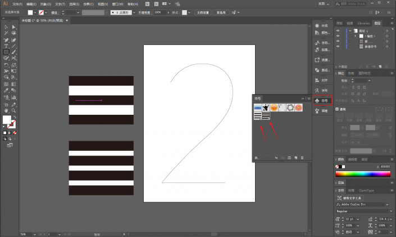This screenshot has width=396, height=237.
Task: Toggle visibility of the 编组 sublayer
Action: 338,36
